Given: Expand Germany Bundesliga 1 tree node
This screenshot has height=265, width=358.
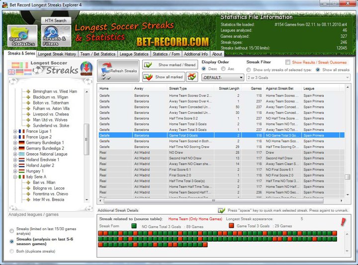Looking at the screenshot, I should click(x=15, y=143).
